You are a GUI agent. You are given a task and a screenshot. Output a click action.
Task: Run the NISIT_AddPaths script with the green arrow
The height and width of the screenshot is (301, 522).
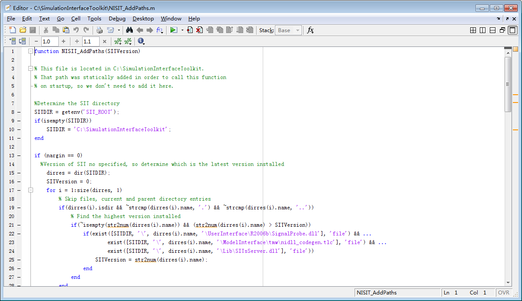pos(174,30)
